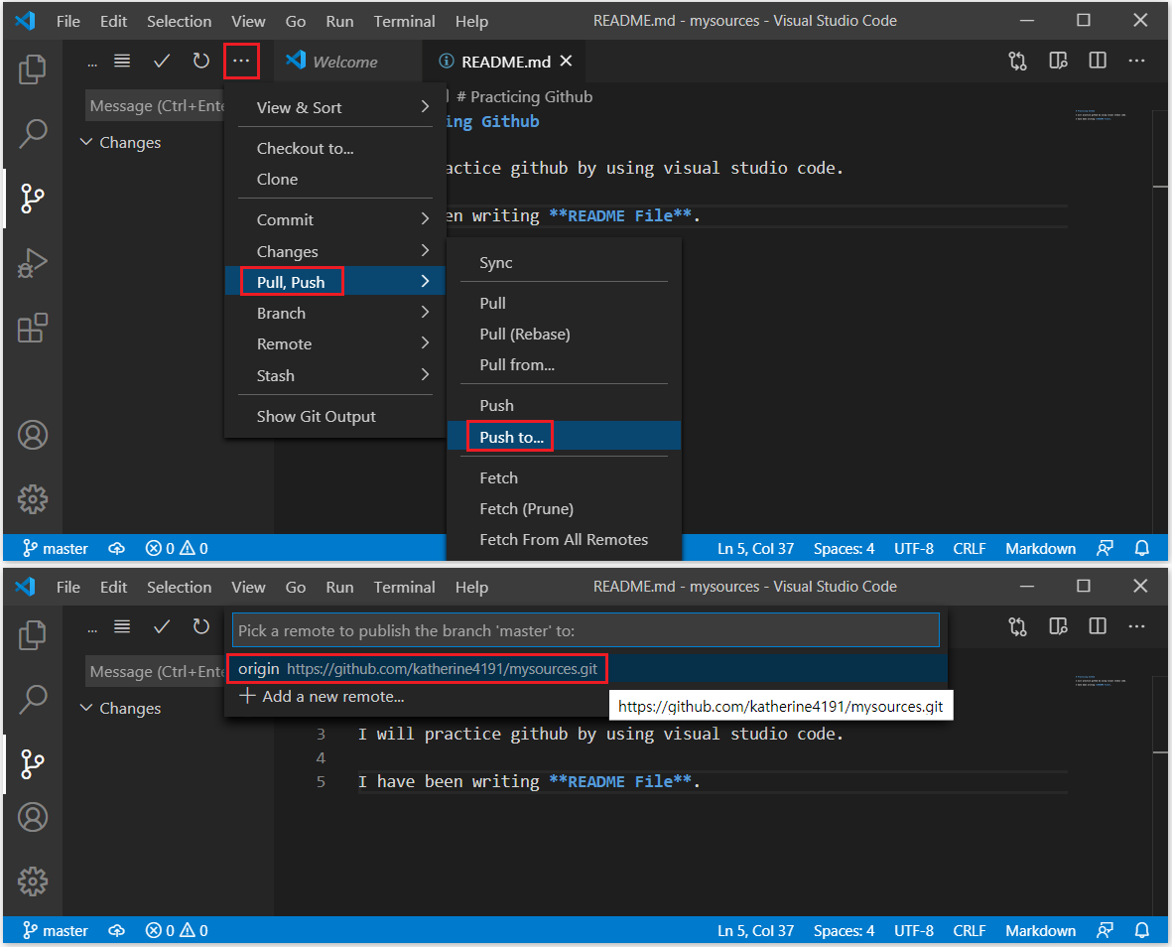Open Search view in the bottom window
Viewport: 1172px width, 947px height.
pyautogui.click(x=32, y=700)
